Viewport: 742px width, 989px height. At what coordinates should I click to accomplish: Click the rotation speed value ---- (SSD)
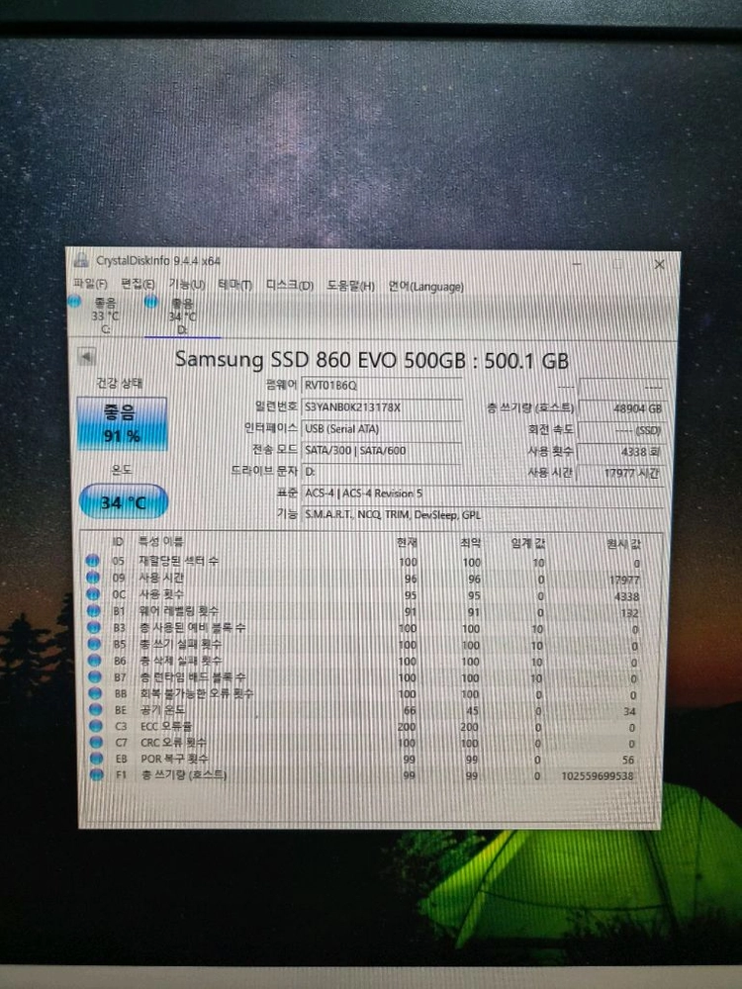621,430
